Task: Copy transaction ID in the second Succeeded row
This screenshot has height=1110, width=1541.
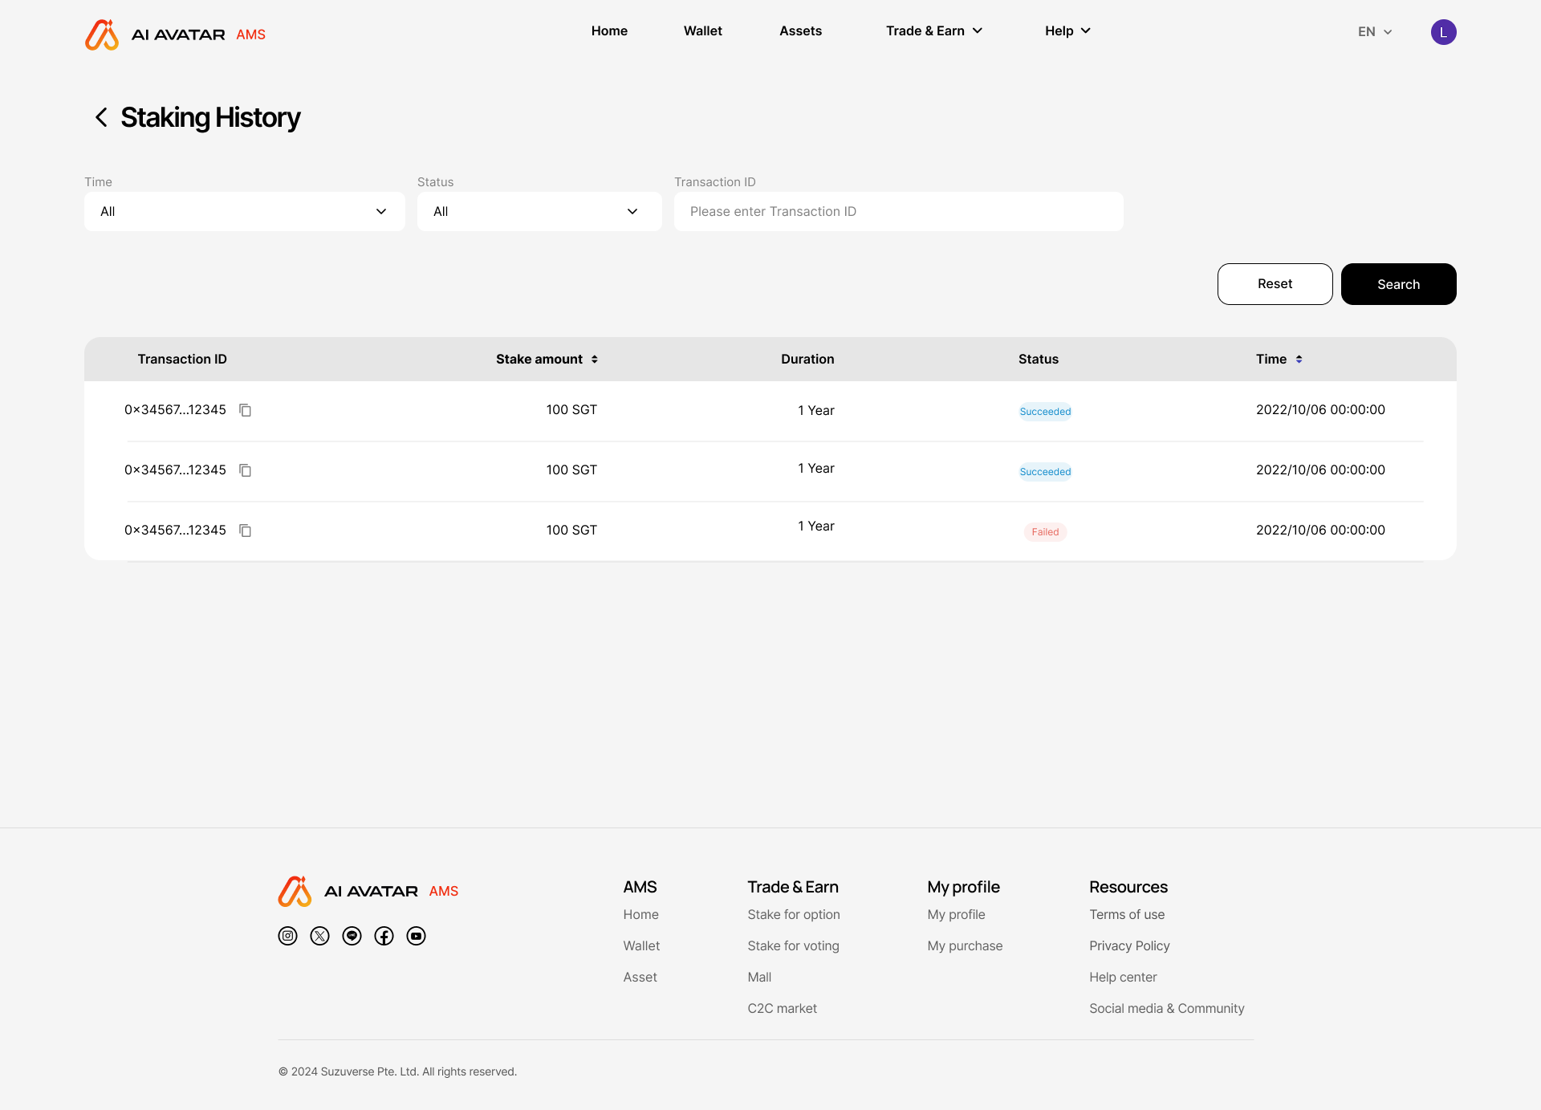Action: pyautogui.click(x=246, y=470)
